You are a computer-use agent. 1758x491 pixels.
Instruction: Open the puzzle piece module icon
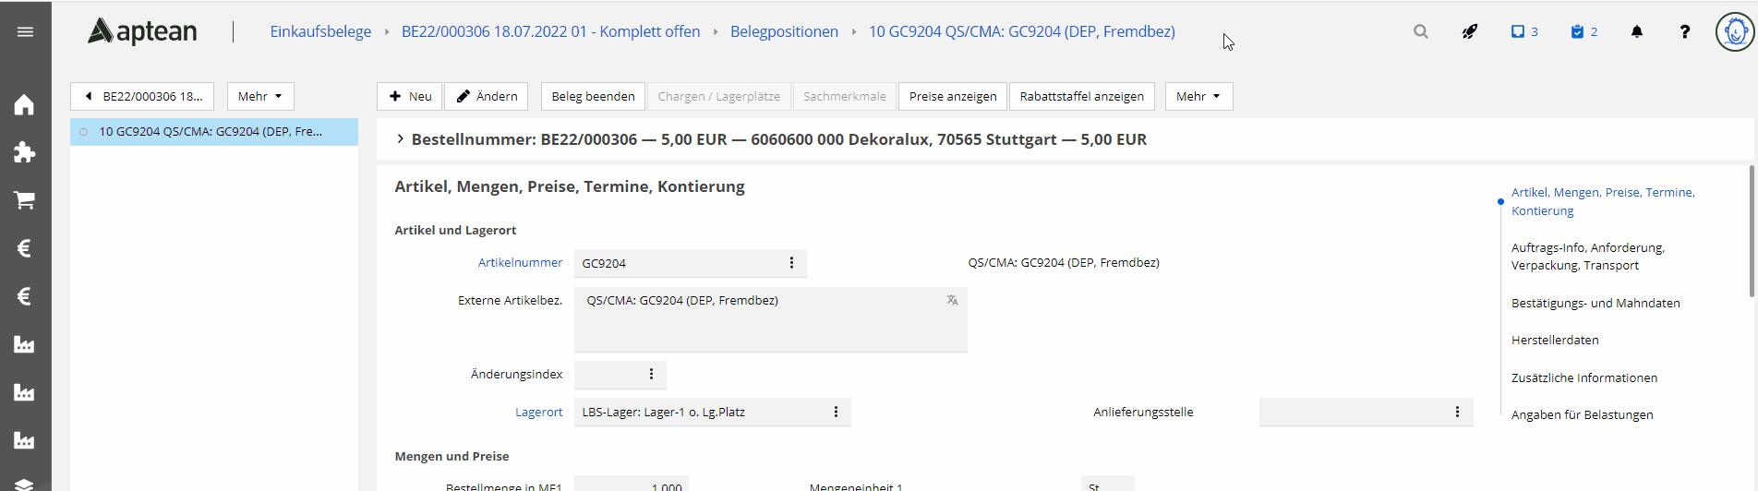25,152
